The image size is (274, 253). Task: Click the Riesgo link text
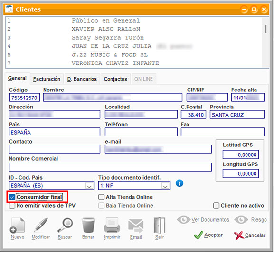(x=259, y=220)
